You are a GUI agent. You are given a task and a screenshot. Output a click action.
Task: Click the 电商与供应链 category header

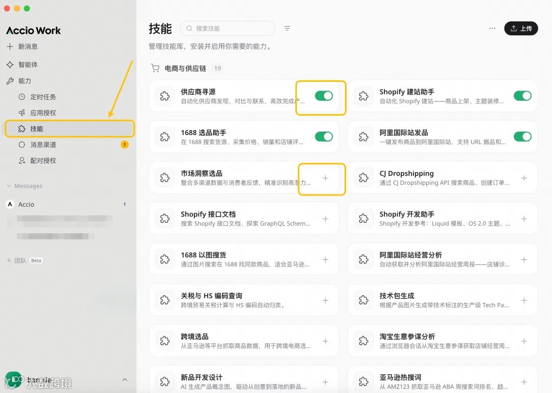[185, 69]
